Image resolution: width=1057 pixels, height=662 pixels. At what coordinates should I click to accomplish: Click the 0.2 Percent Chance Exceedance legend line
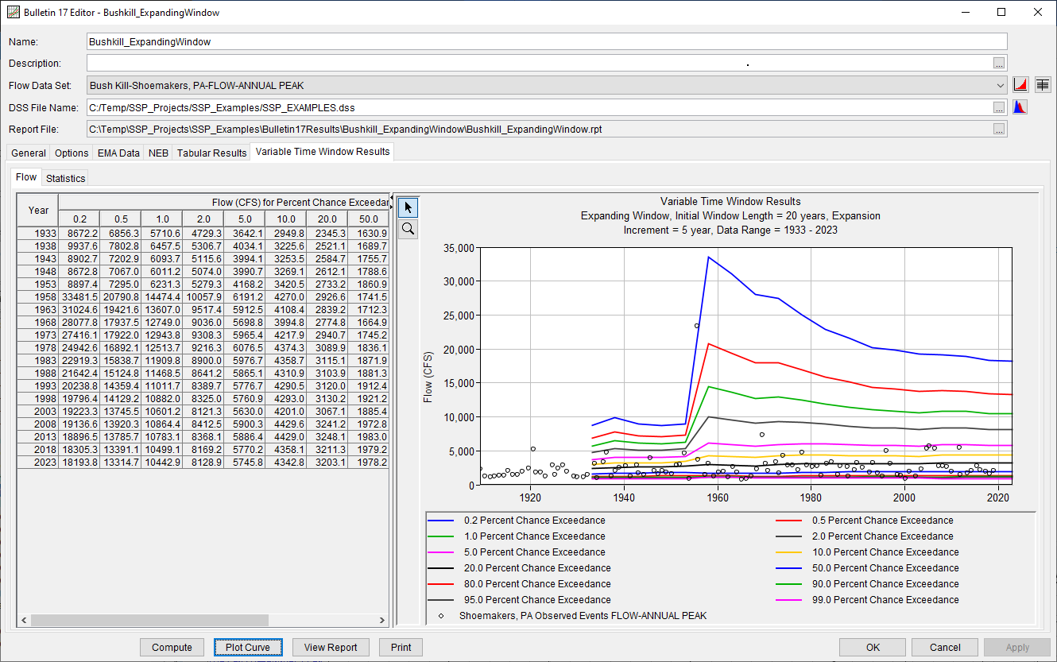441,521
